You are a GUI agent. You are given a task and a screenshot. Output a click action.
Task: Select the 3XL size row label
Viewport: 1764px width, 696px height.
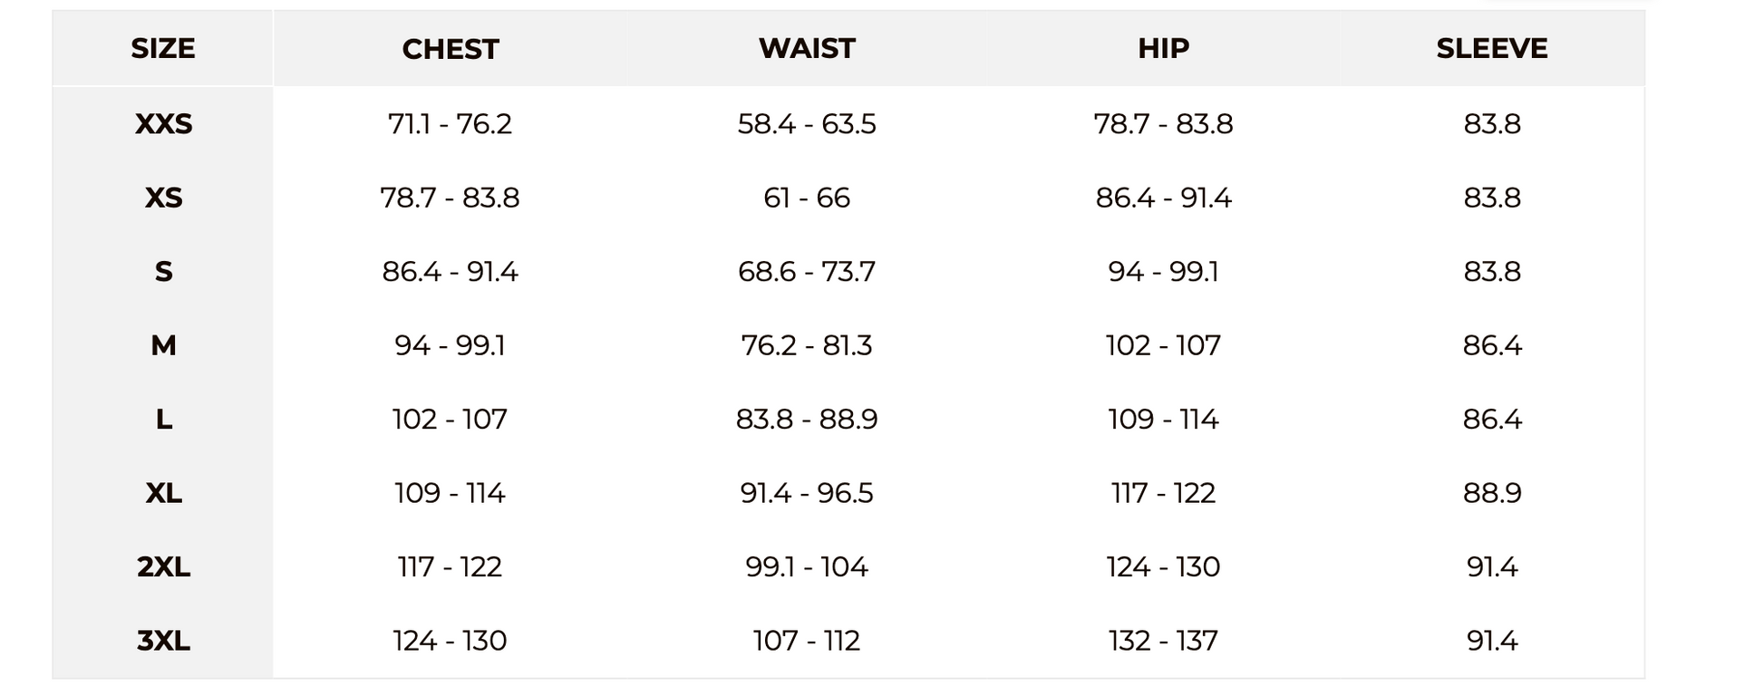pyautogui.click(x=163, y=641)
